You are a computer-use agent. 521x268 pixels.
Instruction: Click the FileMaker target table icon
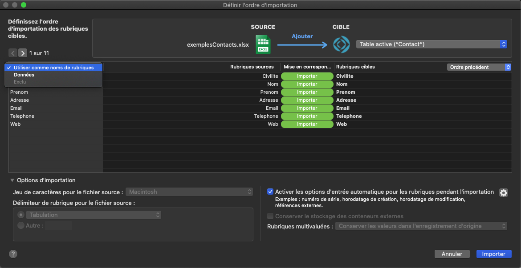[342, 45]
